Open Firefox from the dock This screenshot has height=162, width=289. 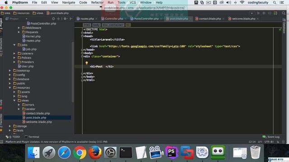[95, 152]
